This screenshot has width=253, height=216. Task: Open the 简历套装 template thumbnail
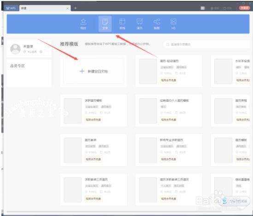pyautogui.click(x=73, y=150)
